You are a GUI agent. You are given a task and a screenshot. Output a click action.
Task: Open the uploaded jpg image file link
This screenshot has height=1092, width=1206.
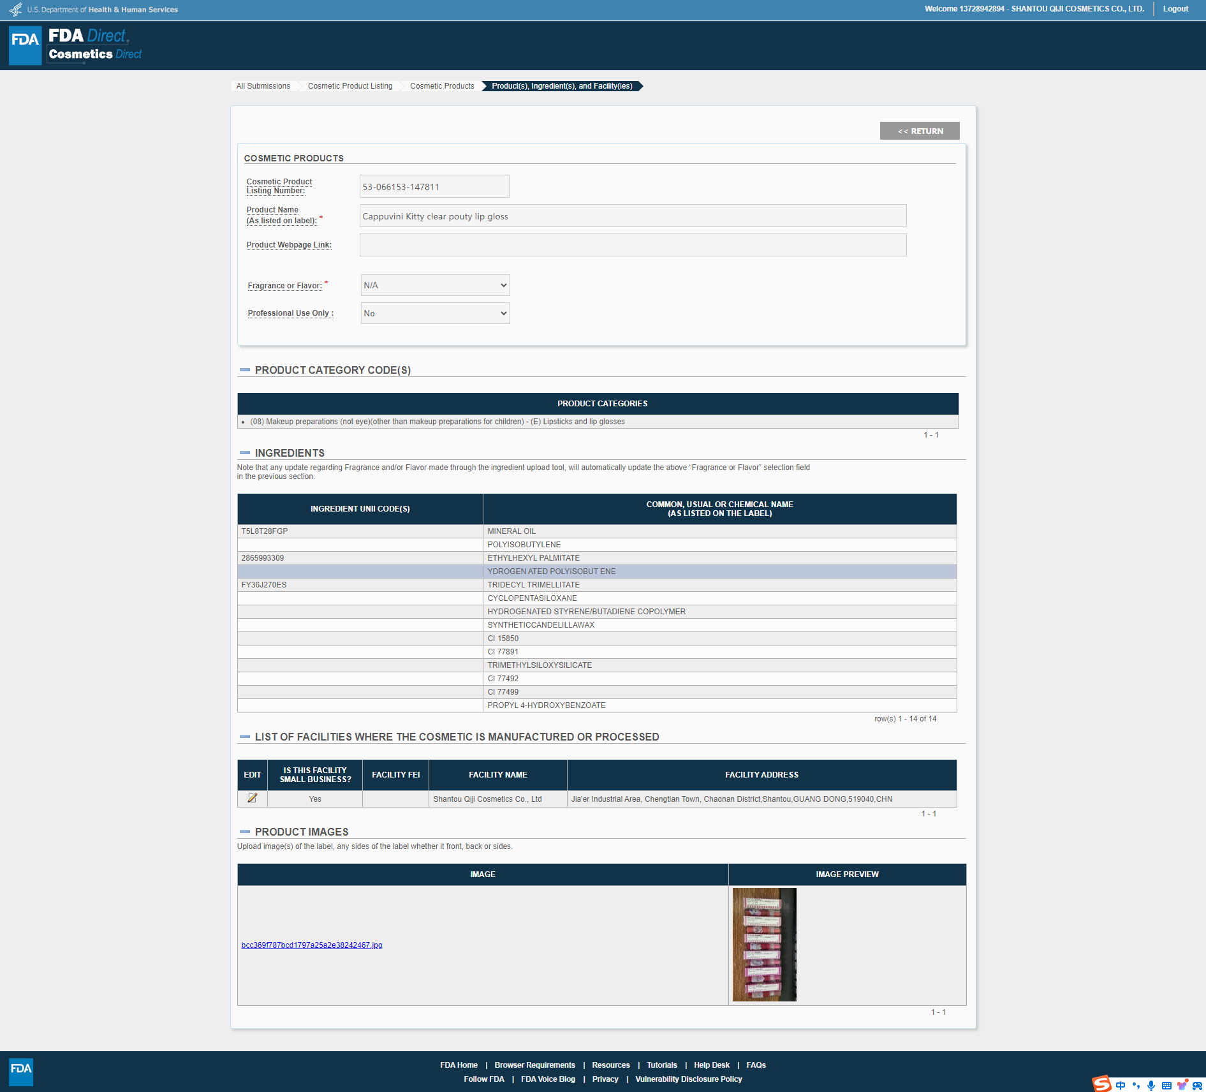pyautogui.click(x=312, y=945)
